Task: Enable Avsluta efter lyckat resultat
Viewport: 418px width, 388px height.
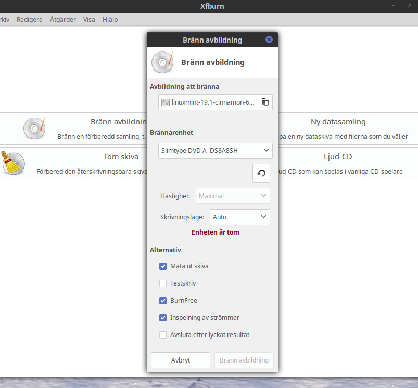Action: pos(163,335)
